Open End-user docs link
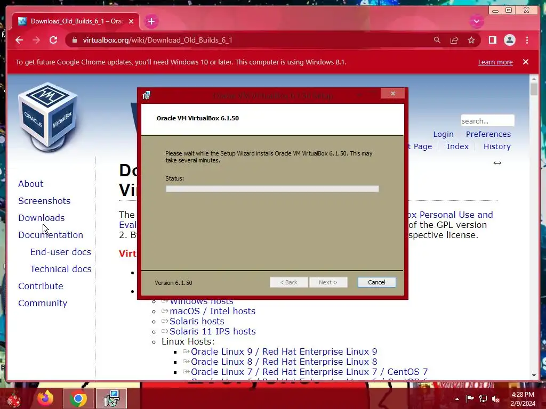The height and width of the screenshot is (409, 546). pyautogui.click(x=61, y=252)
